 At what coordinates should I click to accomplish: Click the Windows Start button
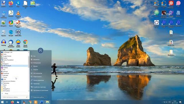[2, 102]
